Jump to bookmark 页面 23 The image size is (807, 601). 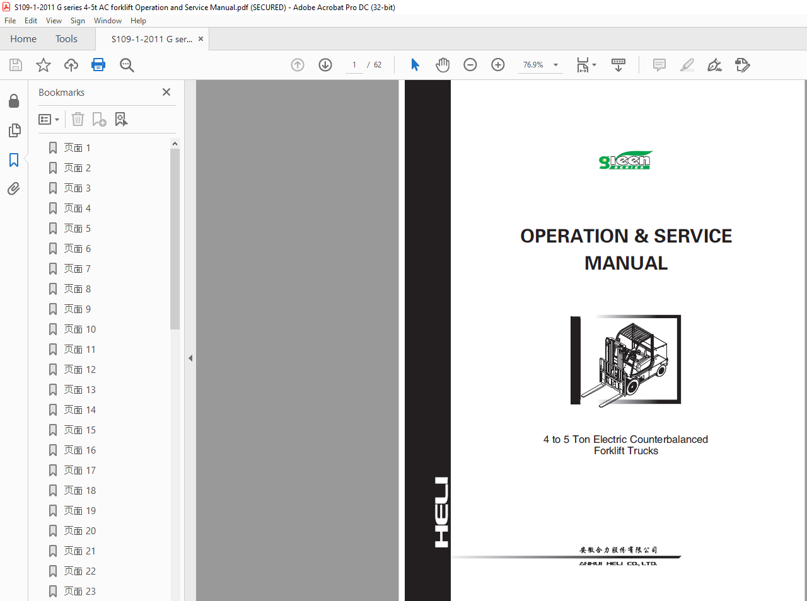(x=79, y=591)
